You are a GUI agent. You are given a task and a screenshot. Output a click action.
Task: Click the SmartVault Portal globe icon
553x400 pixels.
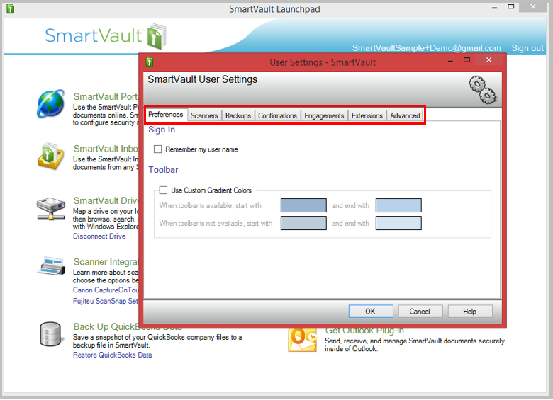[51, 104]
